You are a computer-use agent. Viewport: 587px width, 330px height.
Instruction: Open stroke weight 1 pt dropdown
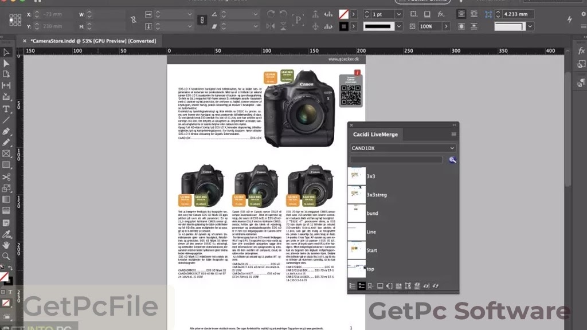coord(399,14)
